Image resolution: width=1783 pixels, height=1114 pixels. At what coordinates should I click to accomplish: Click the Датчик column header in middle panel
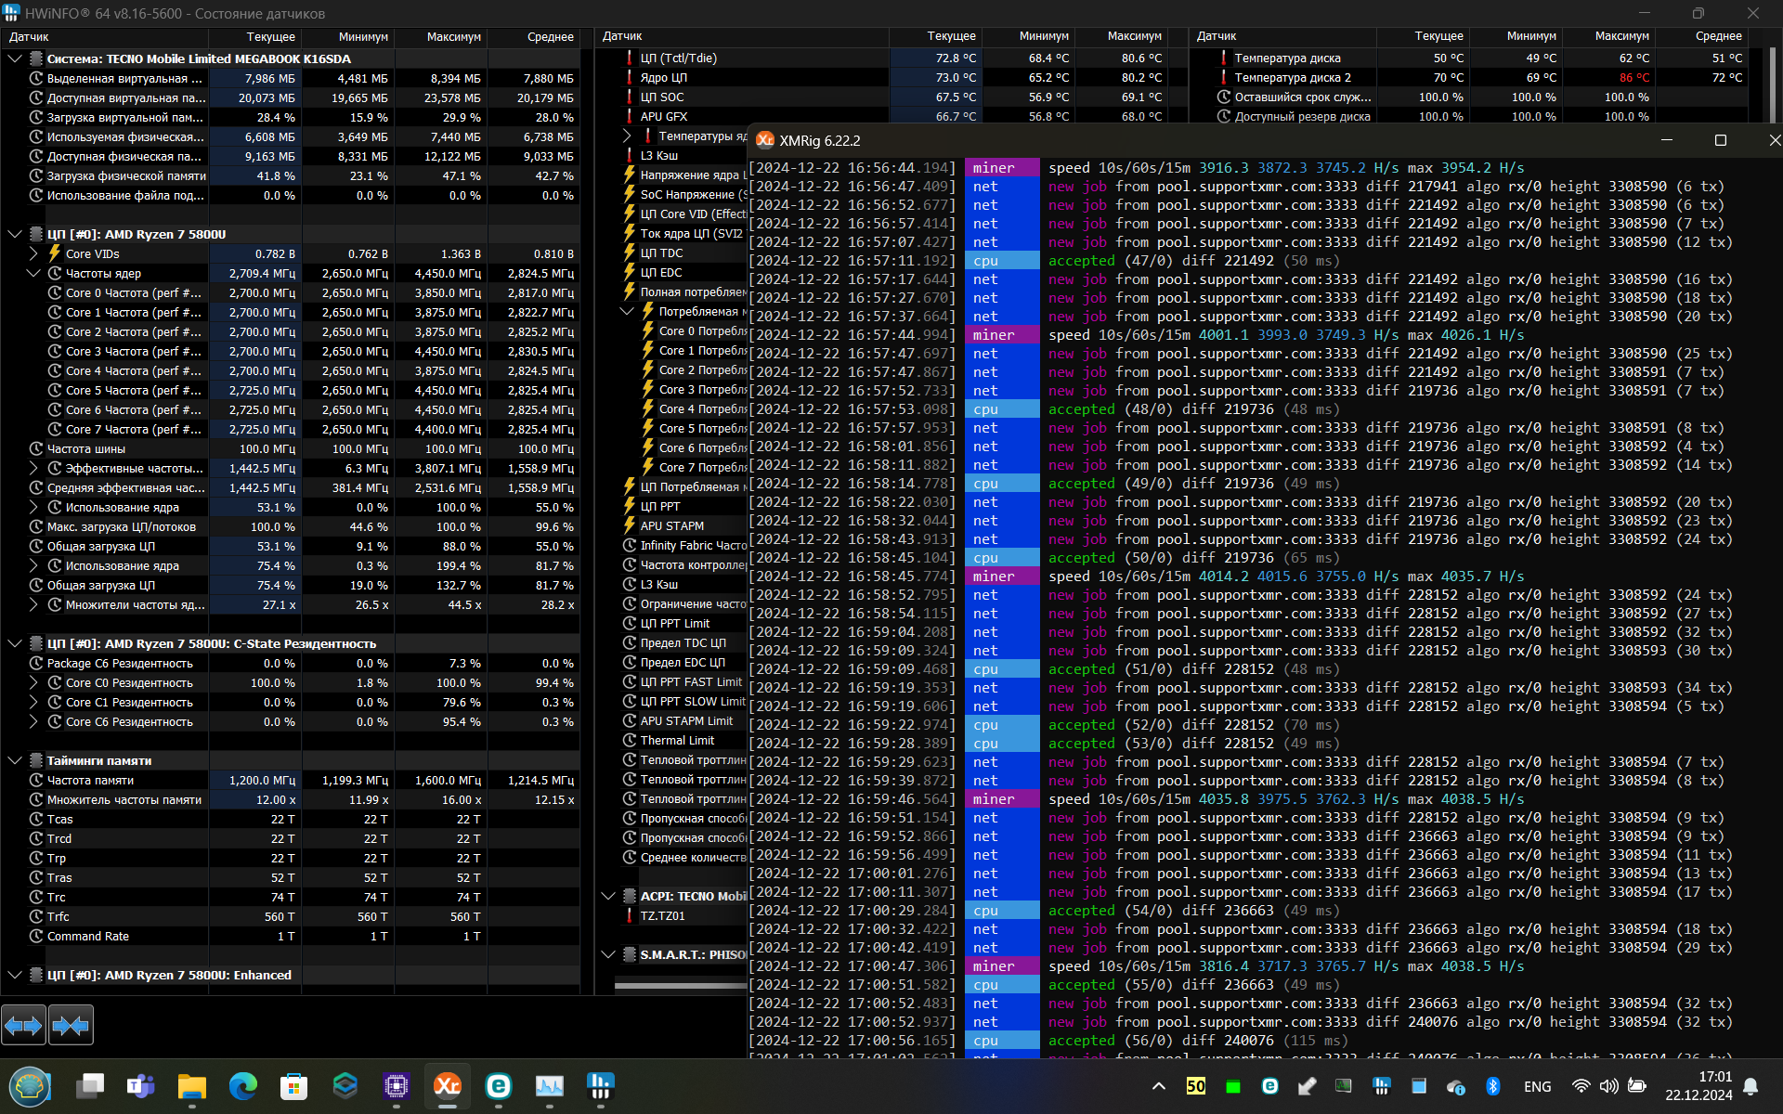pyautogui.click(x=622, y=36)
